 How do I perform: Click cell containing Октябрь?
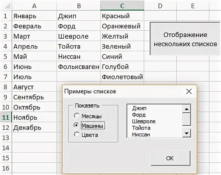click(34, 107)
